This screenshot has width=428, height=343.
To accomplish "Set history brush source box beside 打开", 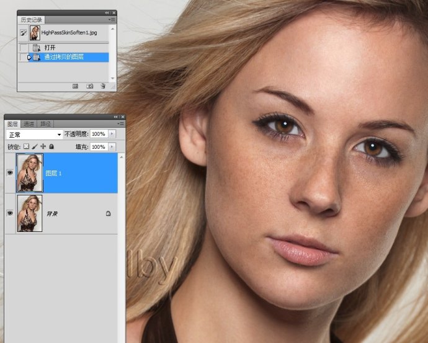I will 24,48.
